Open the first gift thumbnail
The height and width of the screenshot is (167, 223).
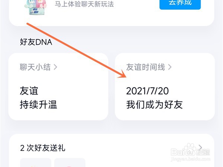[36, 163]
